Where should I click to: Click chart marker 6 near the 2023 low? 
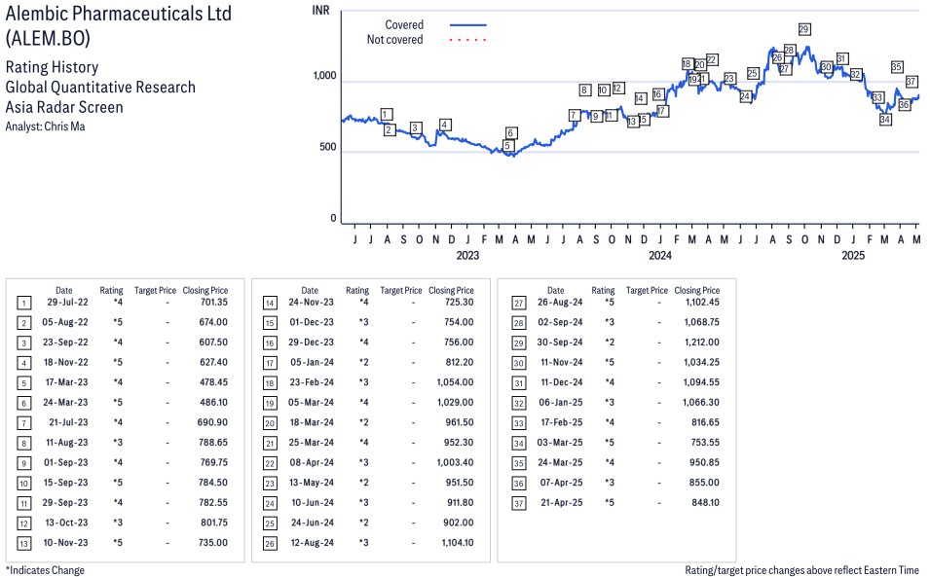tap(510, 132)
